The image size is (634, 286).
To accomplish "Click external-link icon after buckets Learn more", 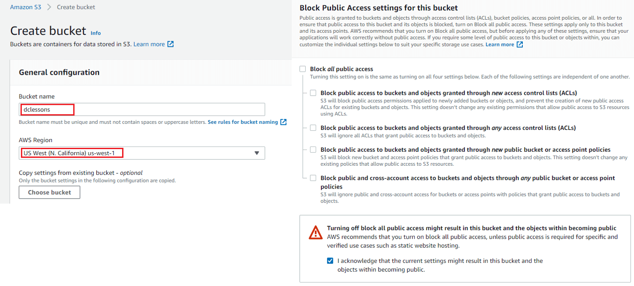I will [x=170, y=44].
